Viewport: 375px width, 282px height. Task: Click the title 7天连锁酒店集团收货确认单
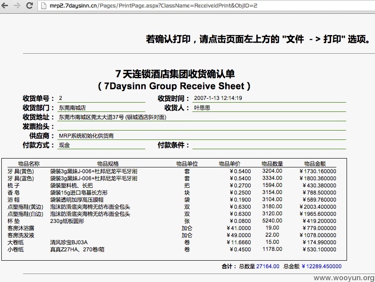[x=175, y=74]
